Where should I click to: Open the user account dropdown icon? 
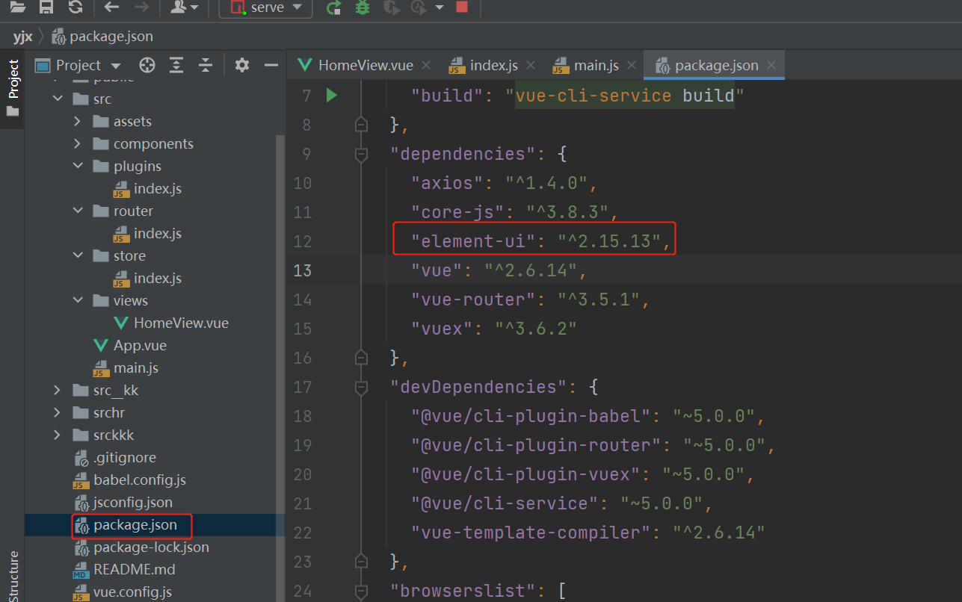pyautogui.click(x=184, y=7)
